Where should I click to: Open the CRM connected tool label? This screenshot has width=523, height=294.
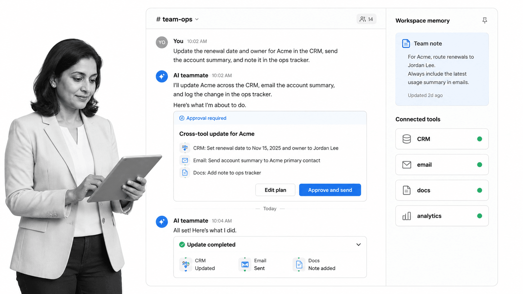424,139
